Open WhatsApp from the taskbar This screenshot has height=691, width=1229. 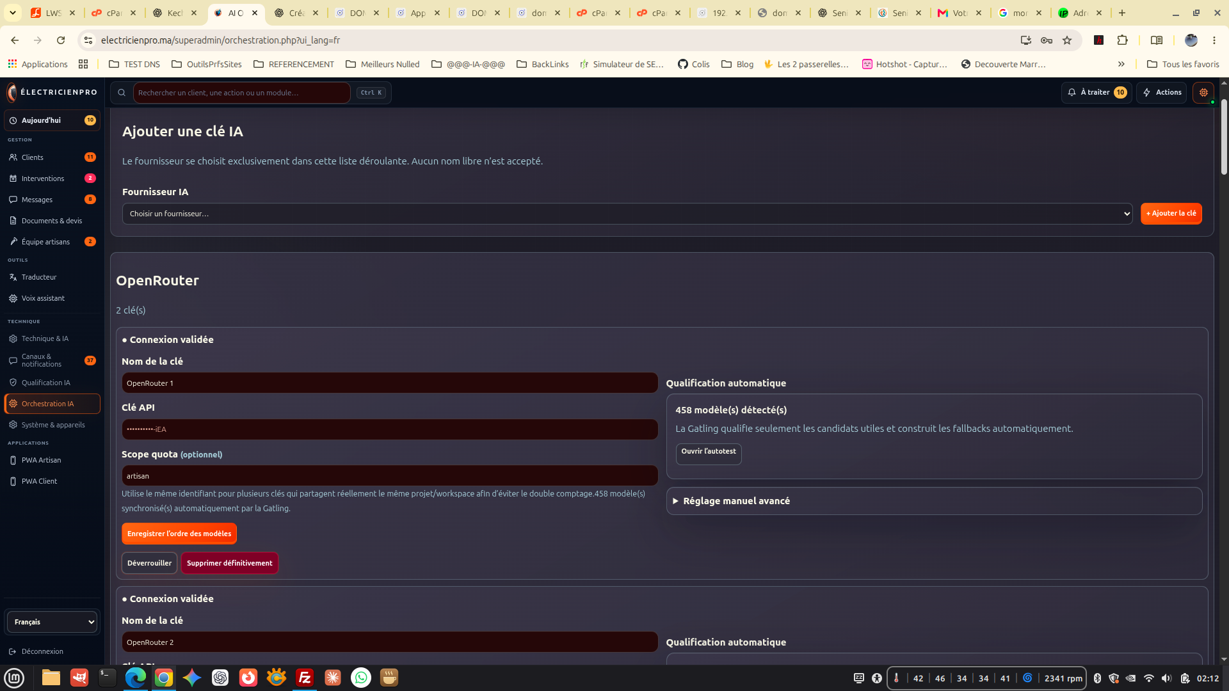pos(361,678)
